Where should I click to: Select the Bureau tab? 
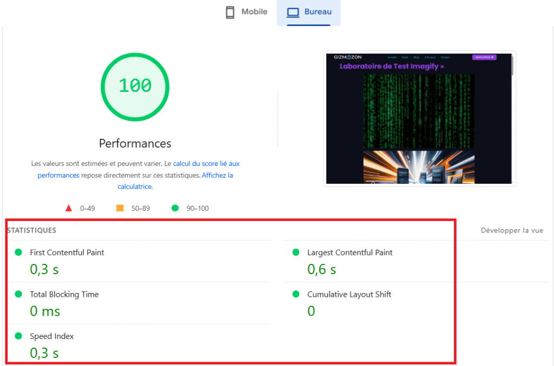coord(309,12)
